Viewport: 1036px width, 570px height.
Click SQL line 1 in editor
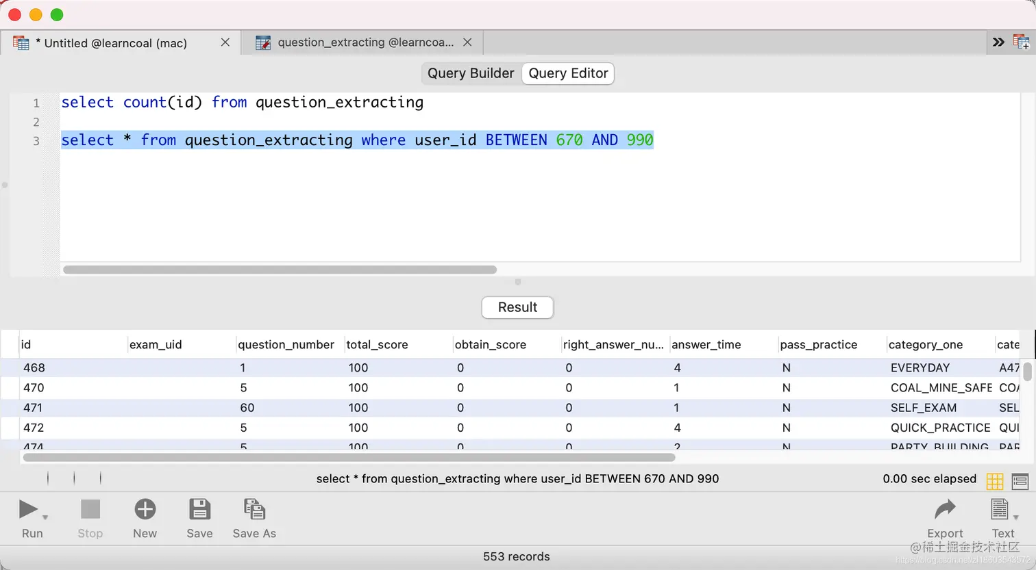243,103
